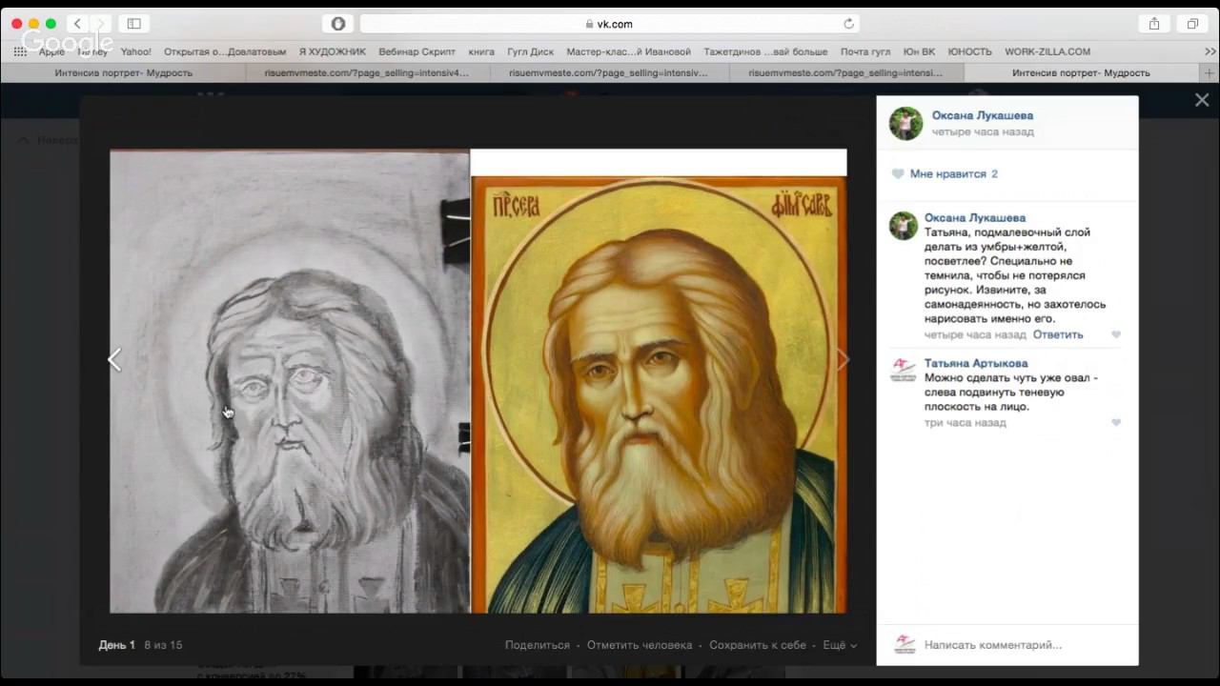Click Отметить человека under the photo
This screenshot has width=1220, height=686.
pyautogui.click(x=640, y=645)
